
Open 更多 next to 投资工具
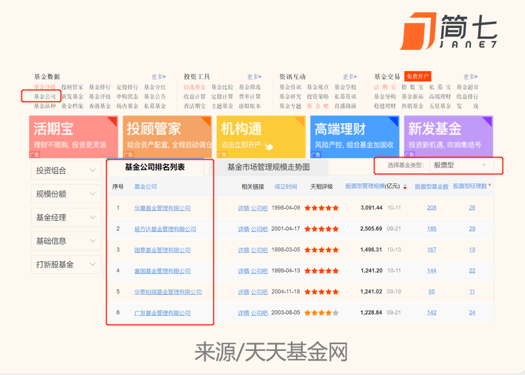tap(254, 77)
